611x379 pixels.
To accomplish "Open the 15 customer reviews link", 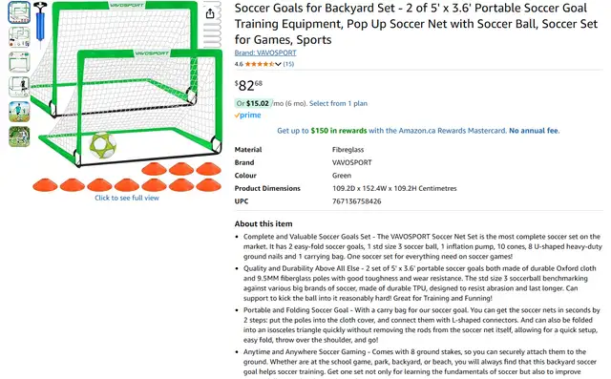I will 288,64.
